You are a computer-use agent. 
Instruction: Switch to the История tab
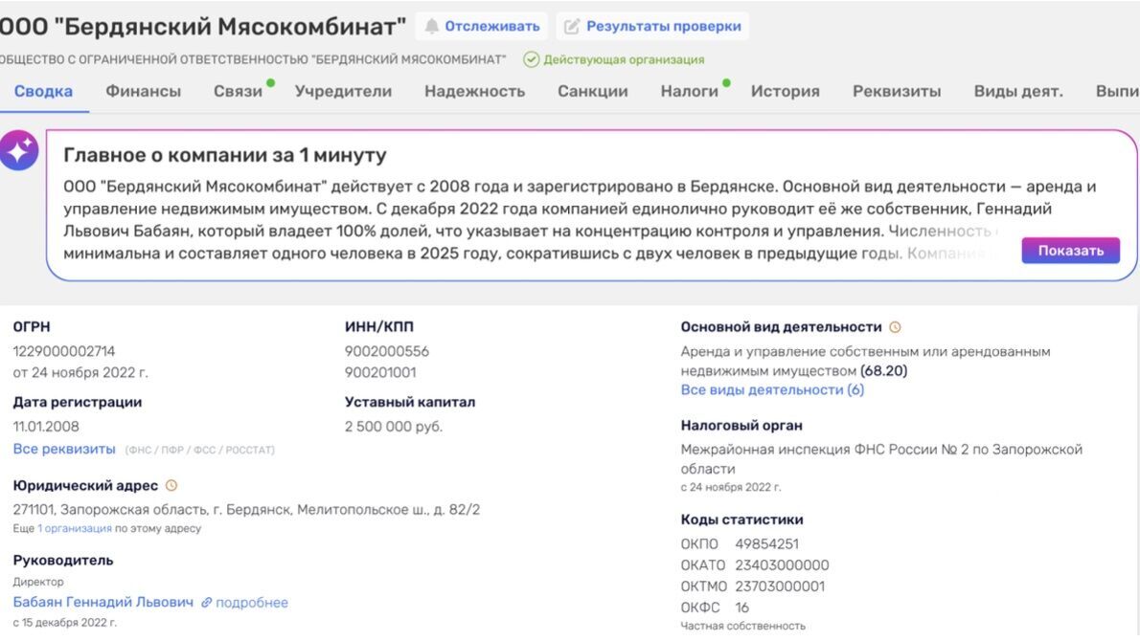786,92
